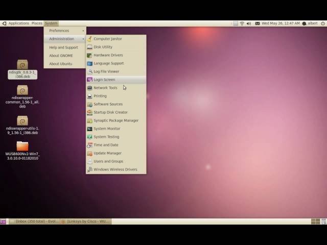Viewport: 327px width, 245px height.
Task: Click the Ubuntu logo in the panel
Action: tap(4, 23)
